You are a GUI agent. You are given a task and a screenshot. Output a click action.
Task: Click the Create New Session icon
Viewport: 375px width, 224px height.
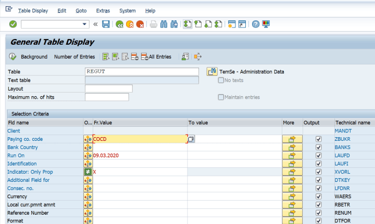click(232, 24)
